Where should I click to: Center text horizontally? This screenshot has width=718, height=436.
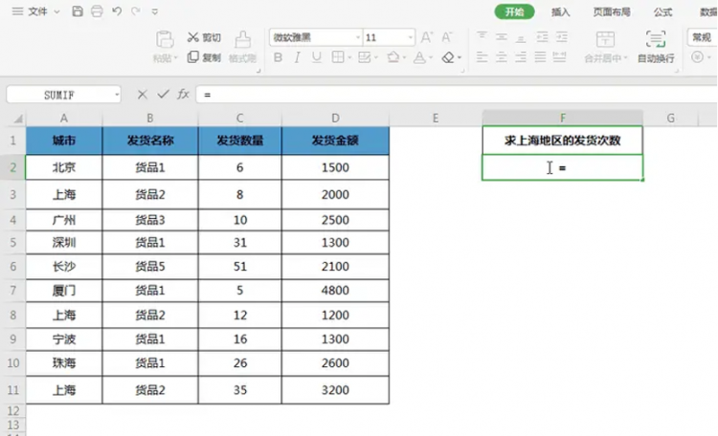click(x=502, y=57)
